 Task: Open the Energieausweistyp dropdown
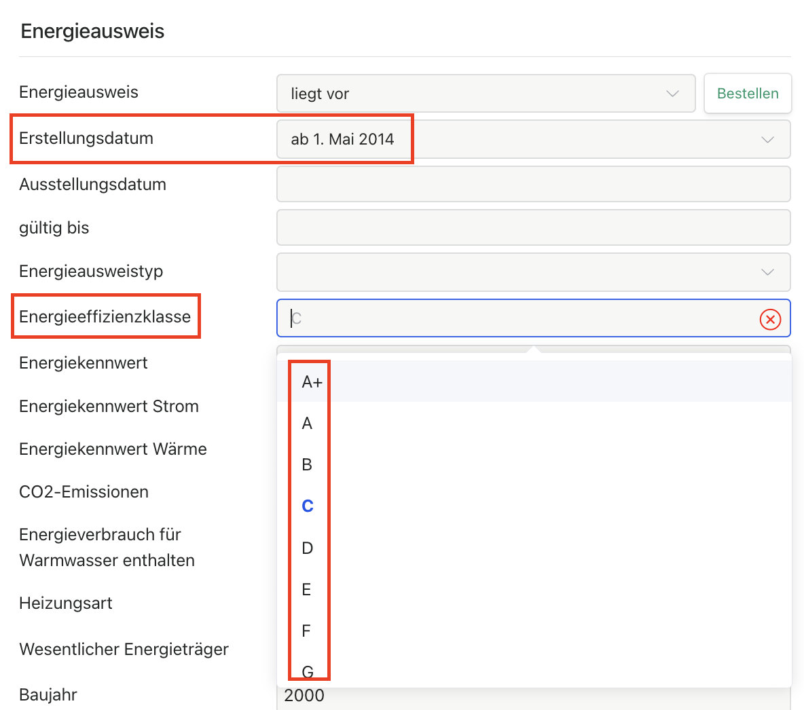[x=533, y=272]
